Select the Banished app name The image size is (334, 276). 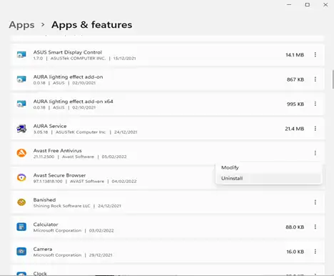(x=44, y=199)
